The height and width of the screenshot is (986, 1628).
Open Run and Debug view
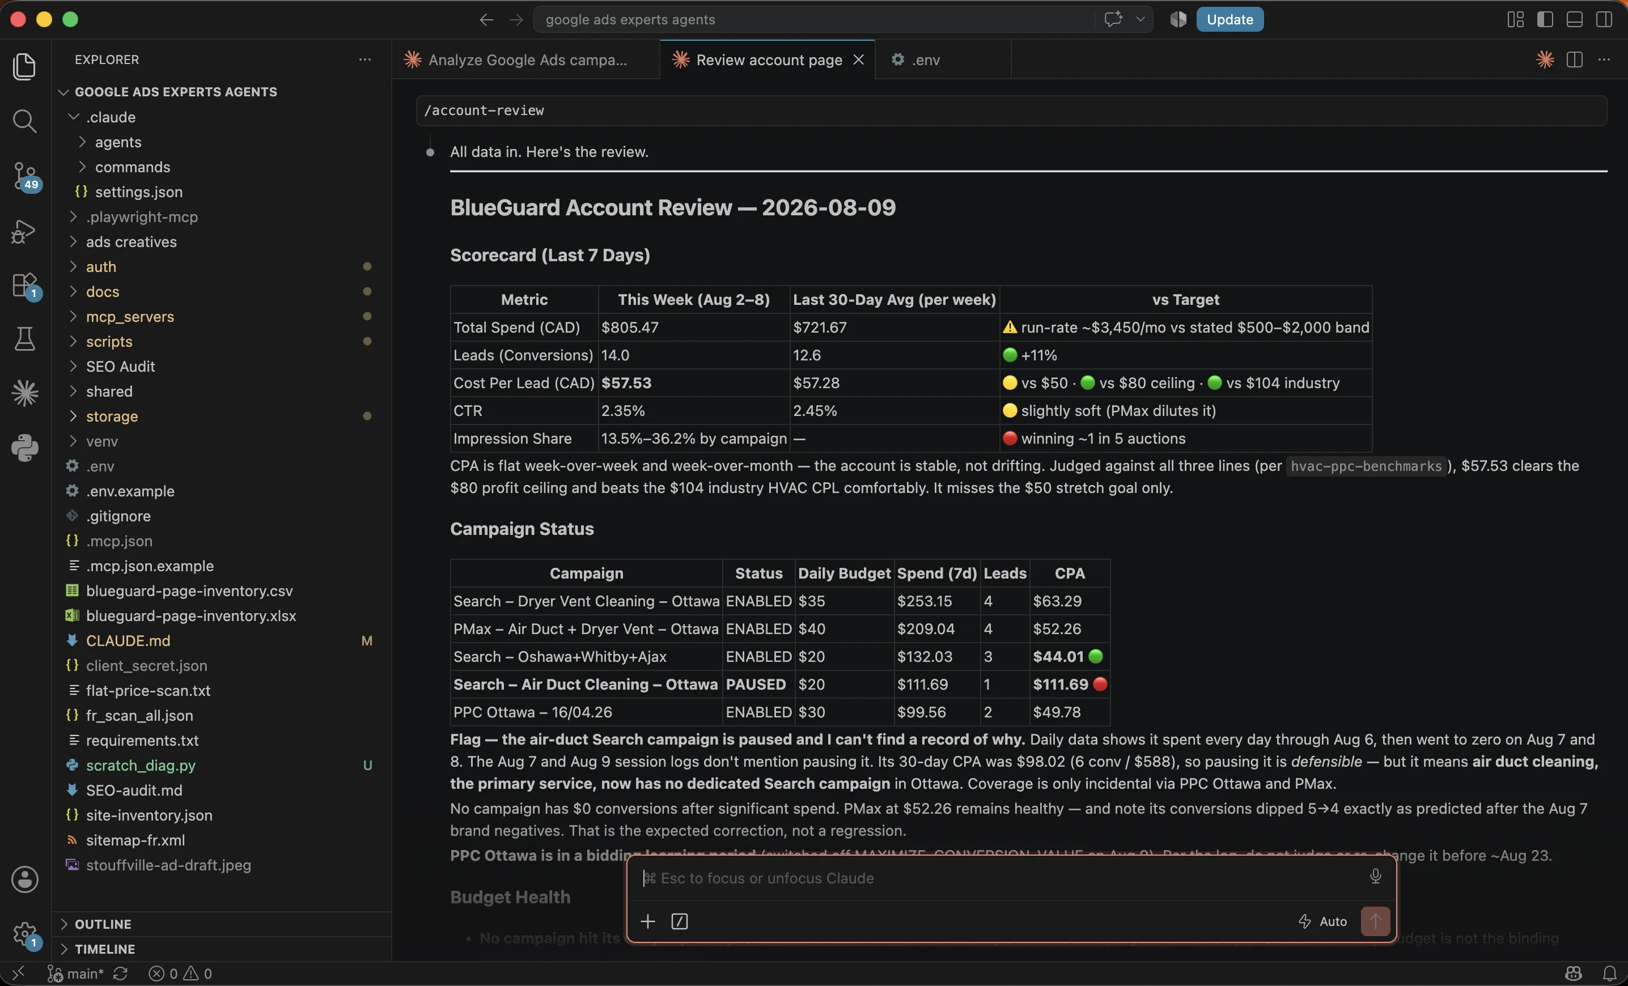coord(24,231)
